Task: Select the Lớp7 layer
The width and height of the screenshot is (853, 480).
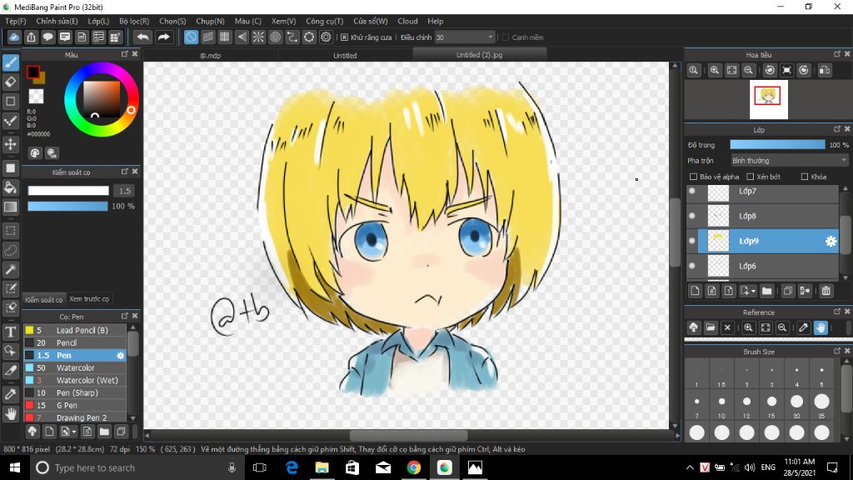Action: click(x=763, y=191)
